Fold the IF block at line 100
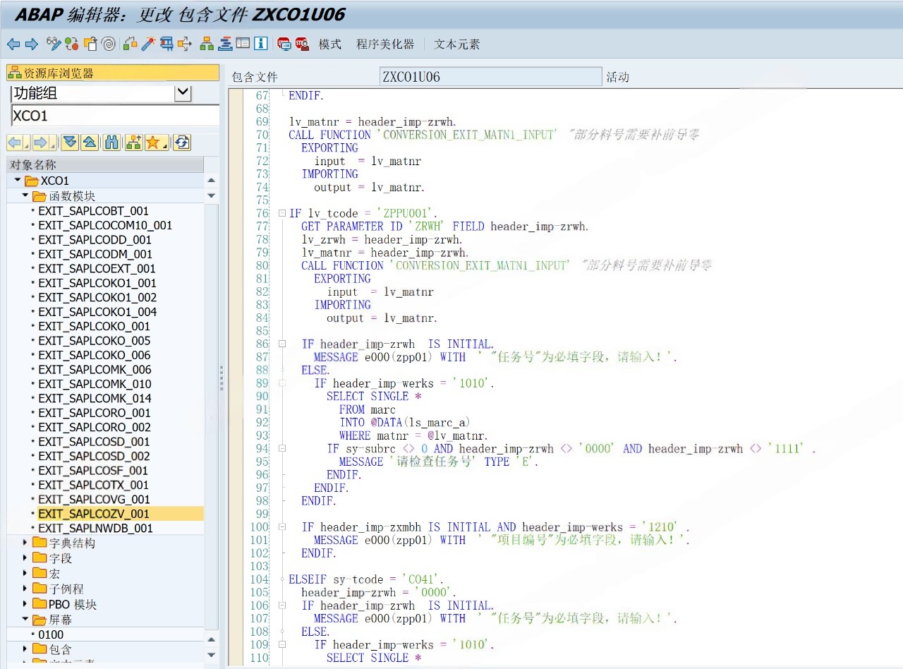The width and height of the screenshot is (903, 669). [282, 526]
